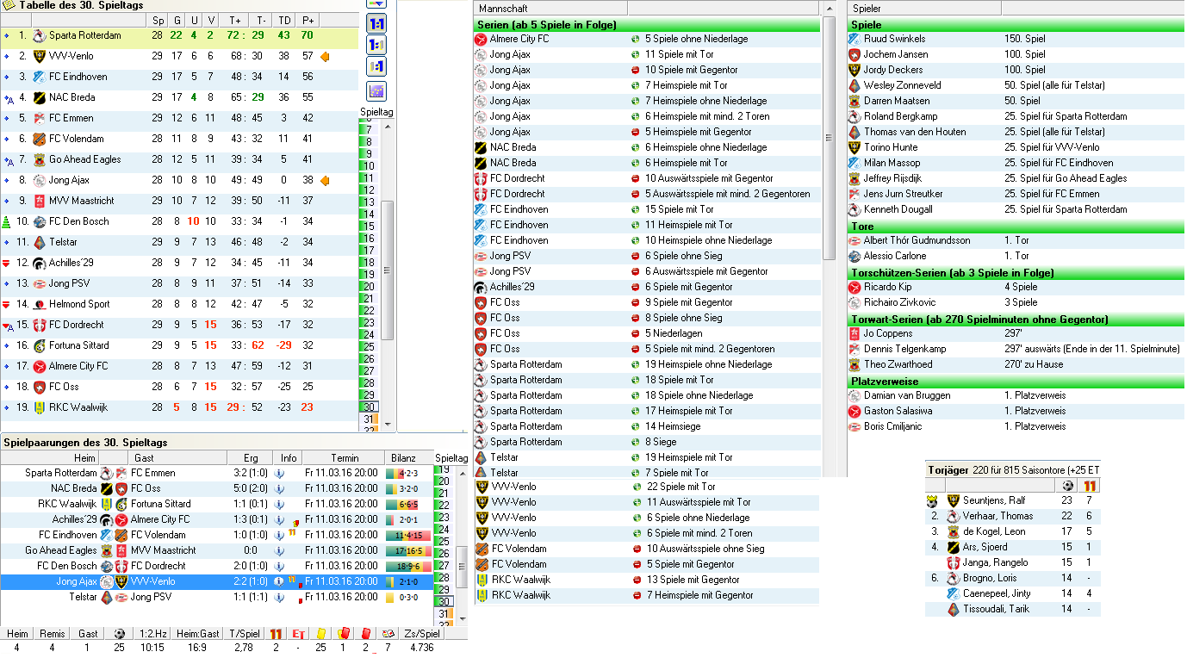Open match info for FC Eindhoven vs FC Volendam
This screenshot has height=658, width=1187.
click(279, 535)
